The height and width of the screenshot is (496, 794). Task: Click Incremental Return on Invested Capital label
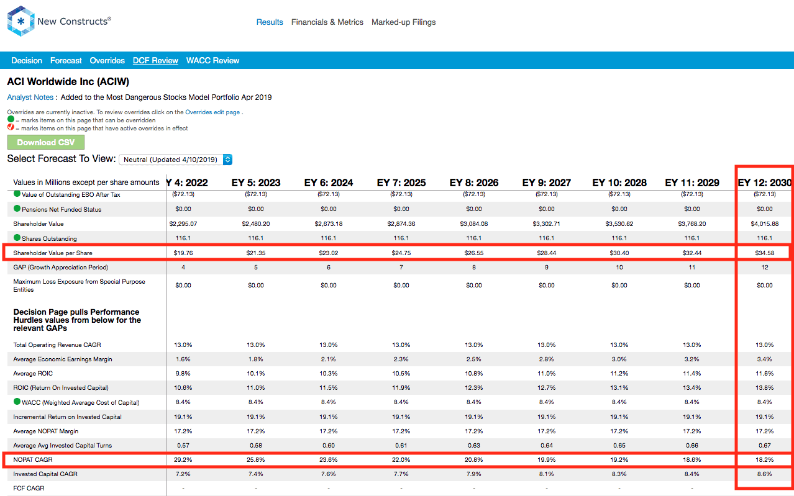(x=68, y=417)
